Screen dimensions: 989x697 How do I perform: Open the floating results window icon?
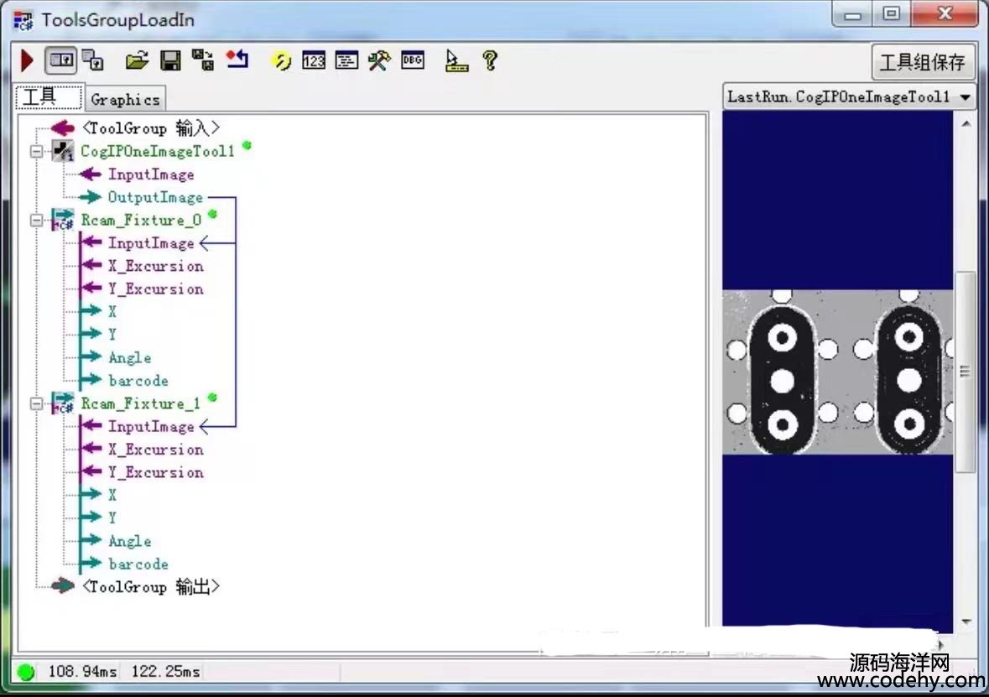point(93,60)
